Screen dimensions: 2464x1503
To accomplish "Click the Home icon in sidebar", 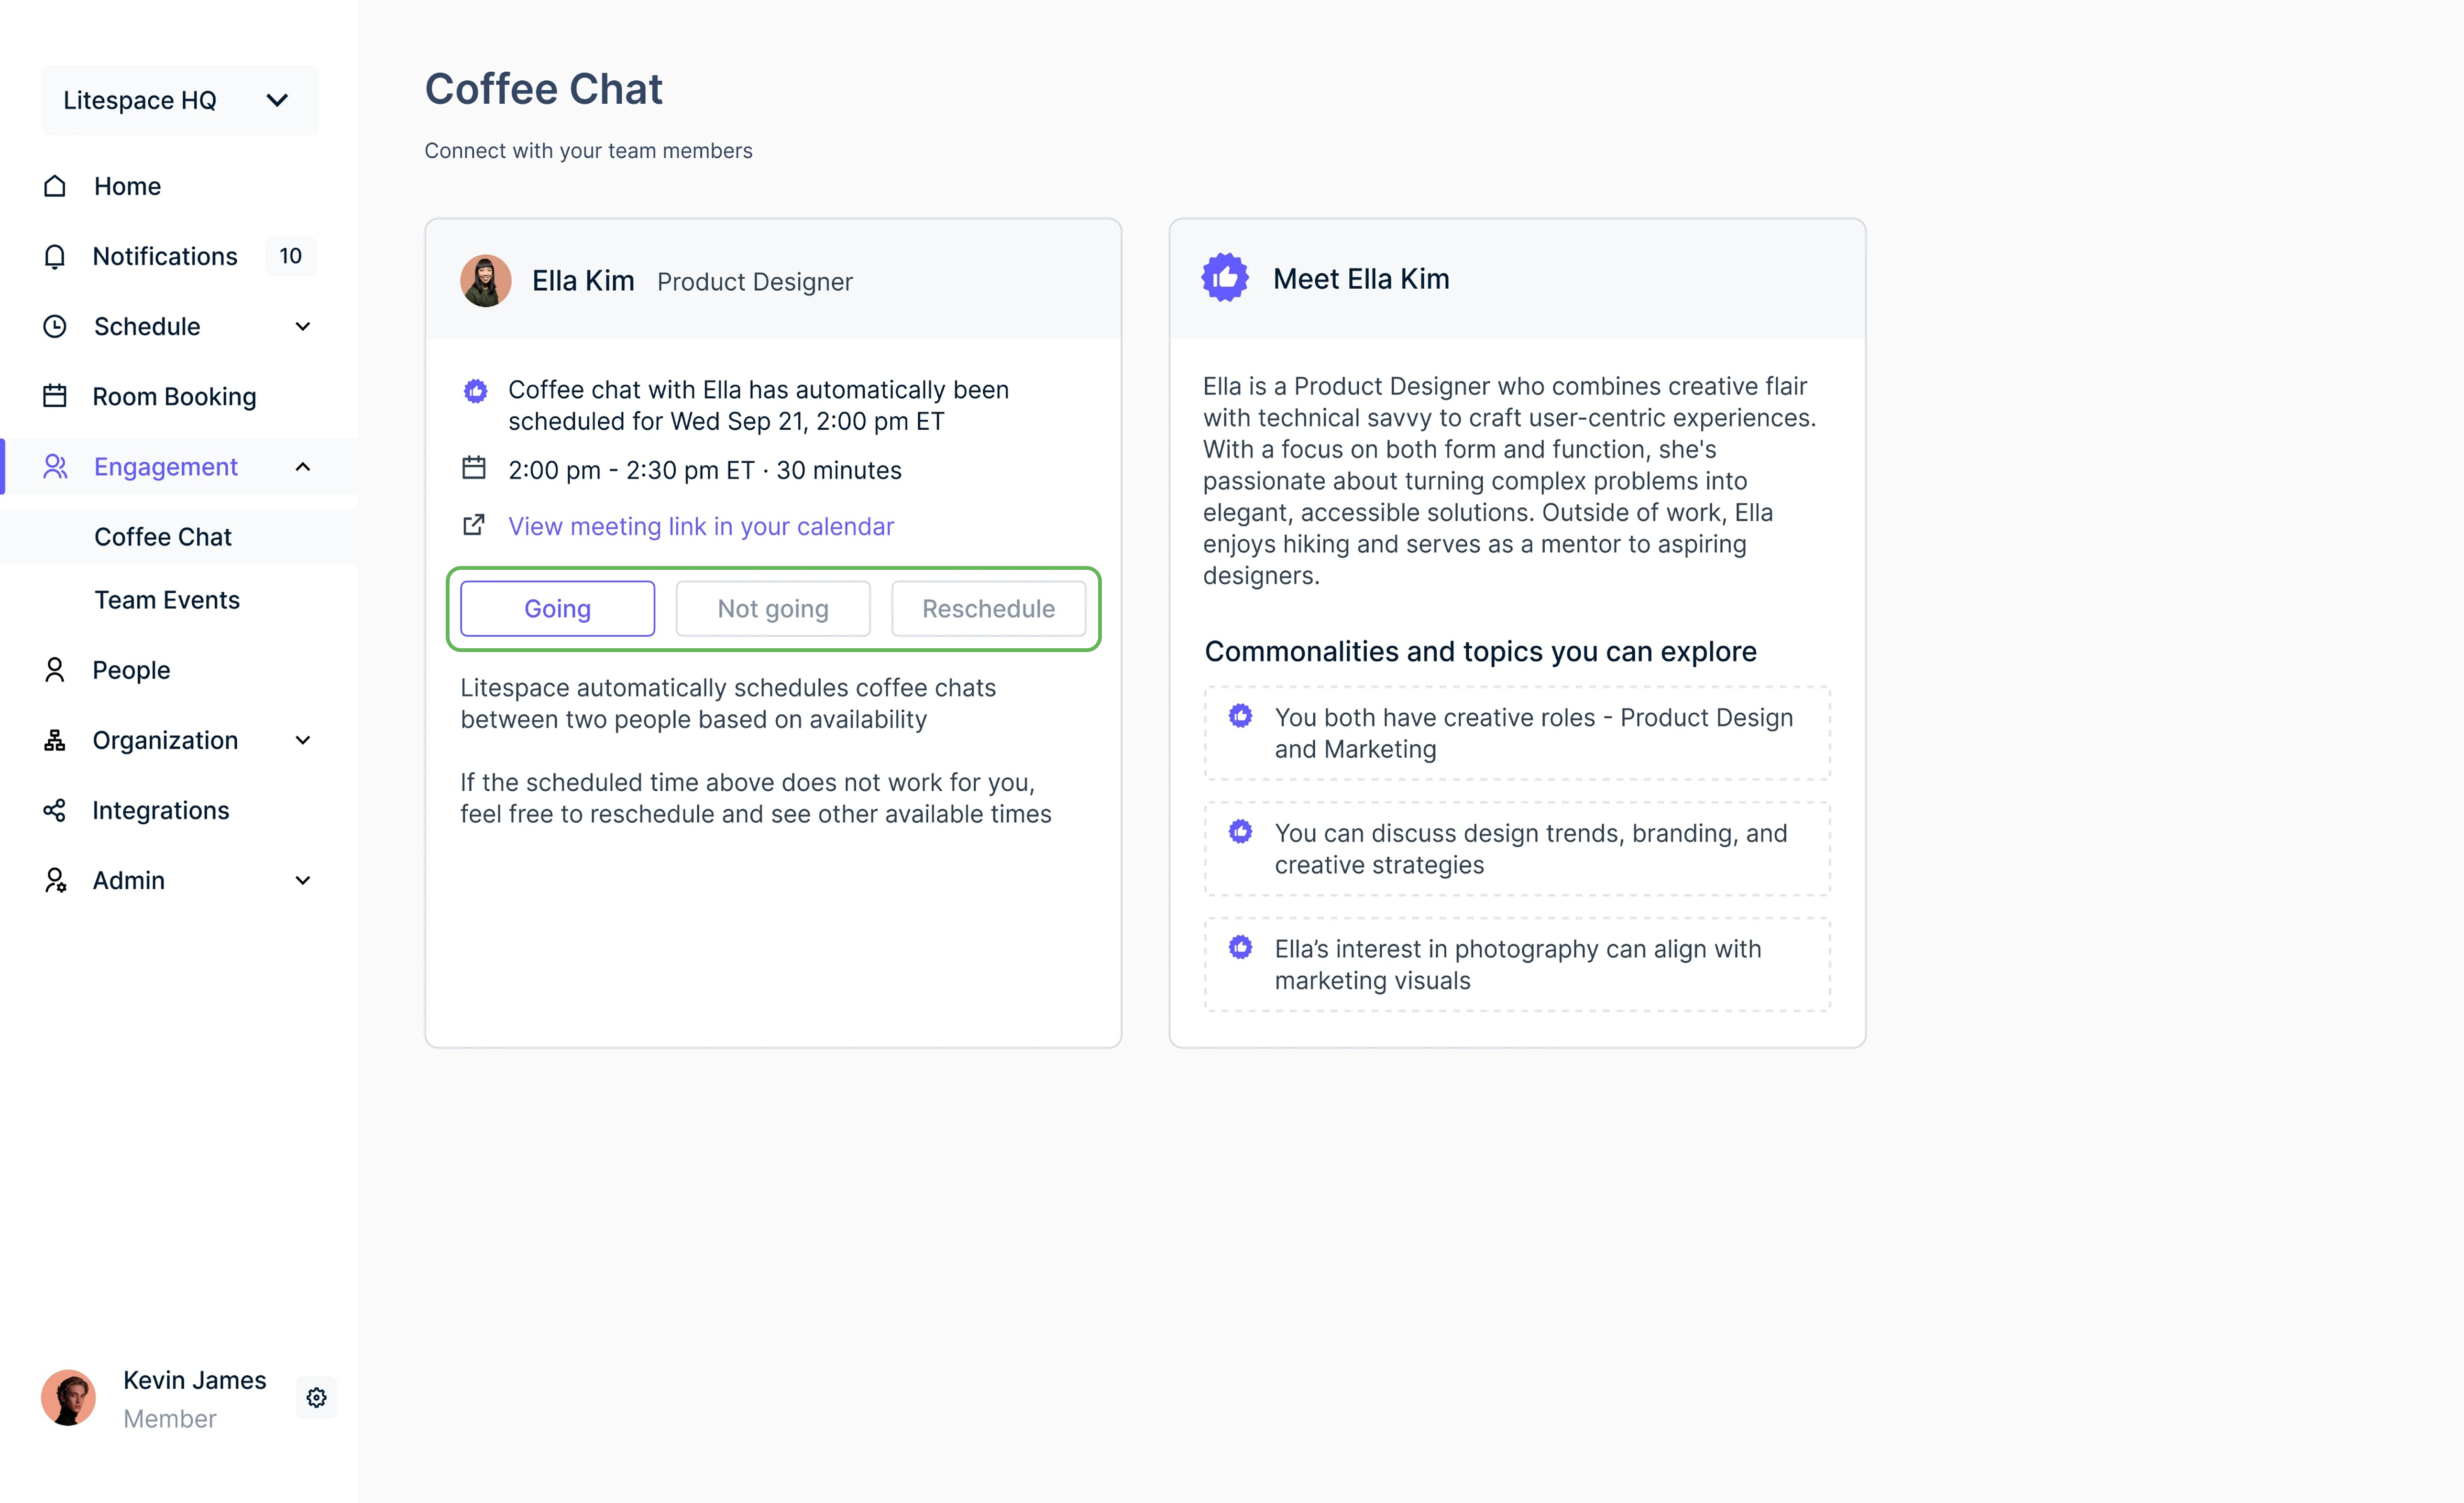I will (55, 186).
